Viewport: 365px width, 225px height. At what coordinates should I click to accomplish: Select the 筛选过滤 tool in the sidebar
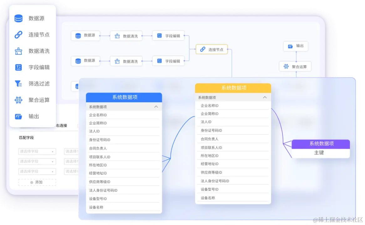tap(32, 83)
